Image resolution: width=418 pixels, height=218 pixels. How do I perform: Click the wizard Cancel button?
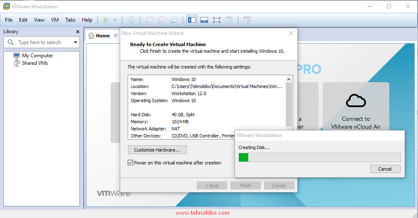(279, 186)
